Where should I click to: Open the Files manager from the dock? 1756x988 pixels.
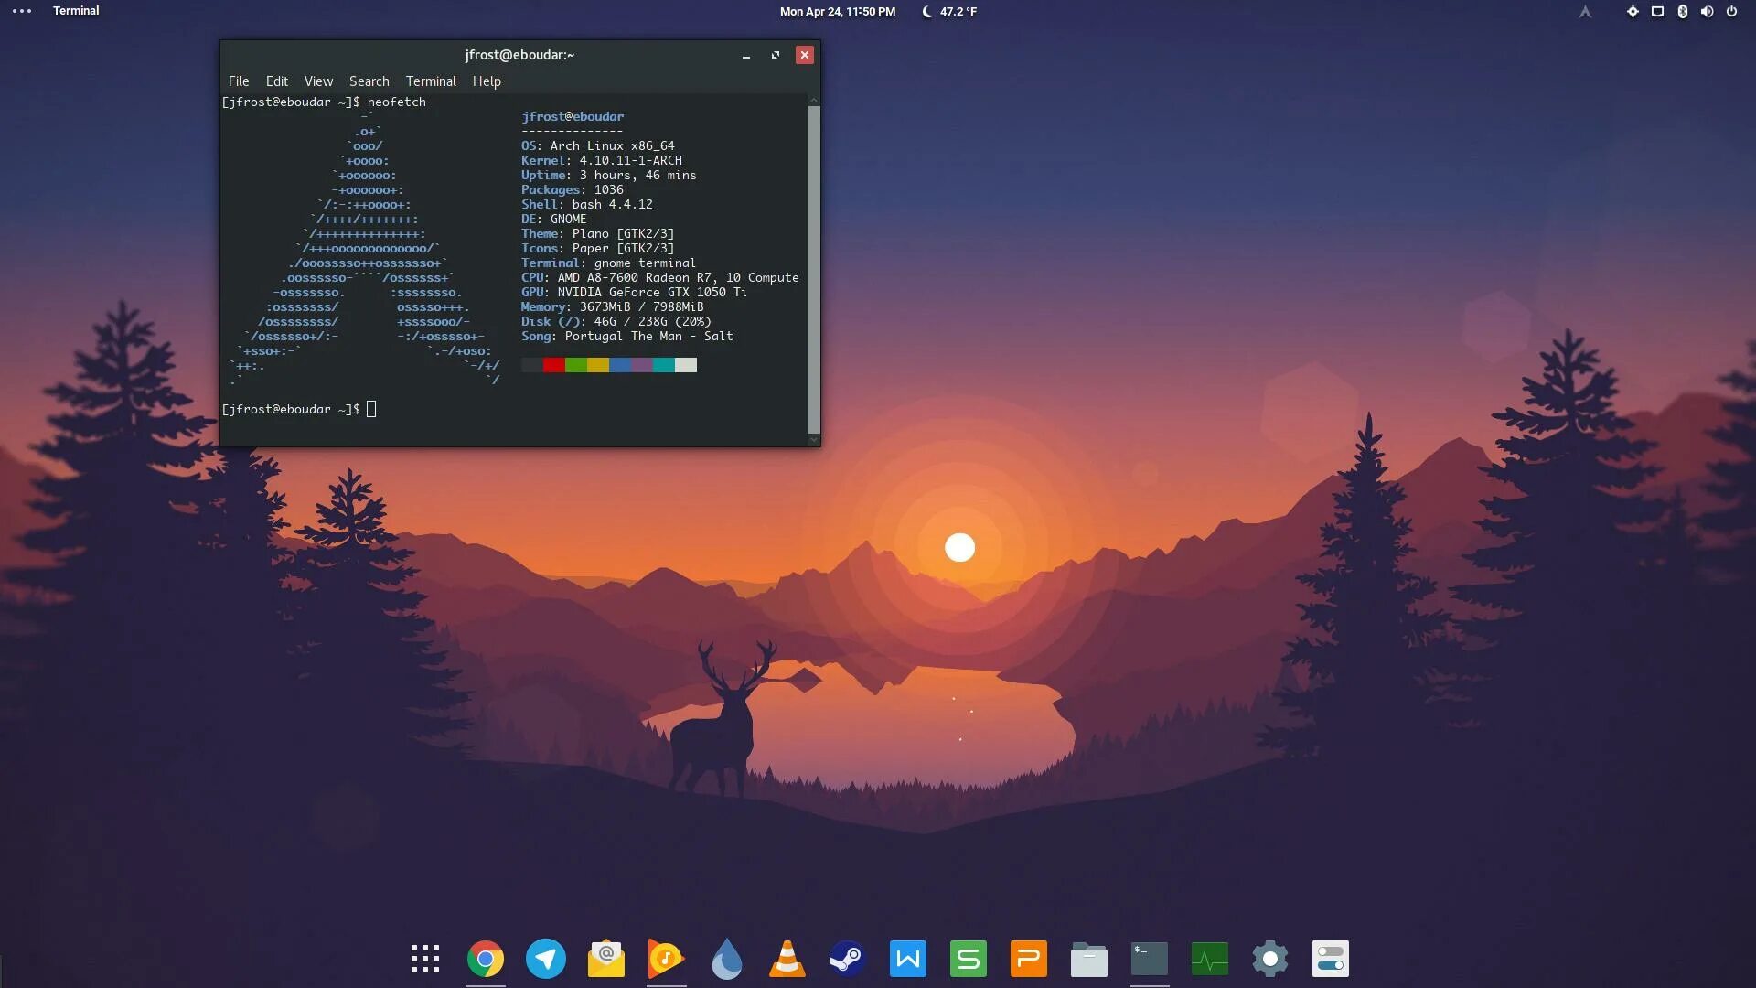[1089, 959]
